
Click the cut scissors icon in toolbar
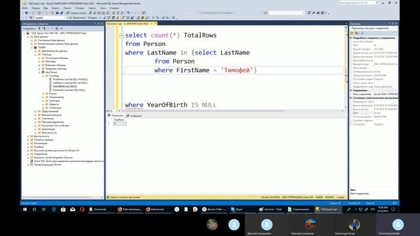coord(114,13)
